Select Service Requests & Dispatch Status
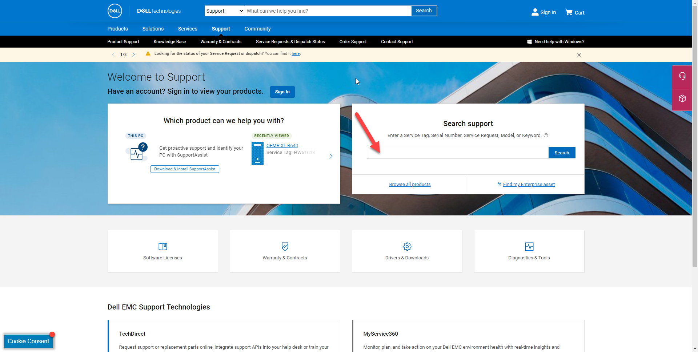The image size is (698, 352). [290, 42]
